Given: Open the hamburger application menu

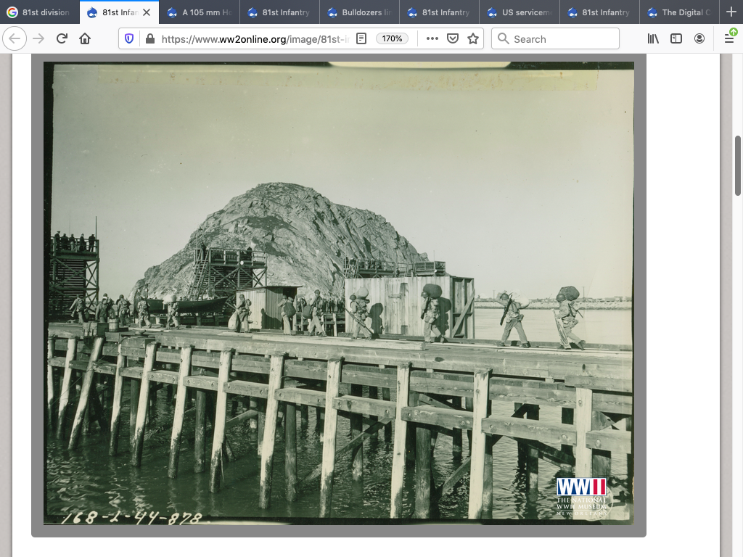Looking at the screenshot, I should pos(729,39).
